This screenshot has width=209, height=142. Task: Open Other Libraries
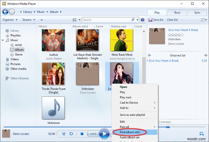20,78
